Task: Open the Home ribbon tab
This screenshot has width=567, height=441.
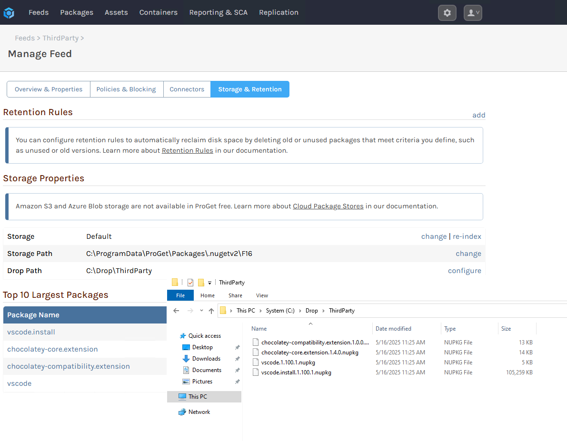Action: pos(208,295)
